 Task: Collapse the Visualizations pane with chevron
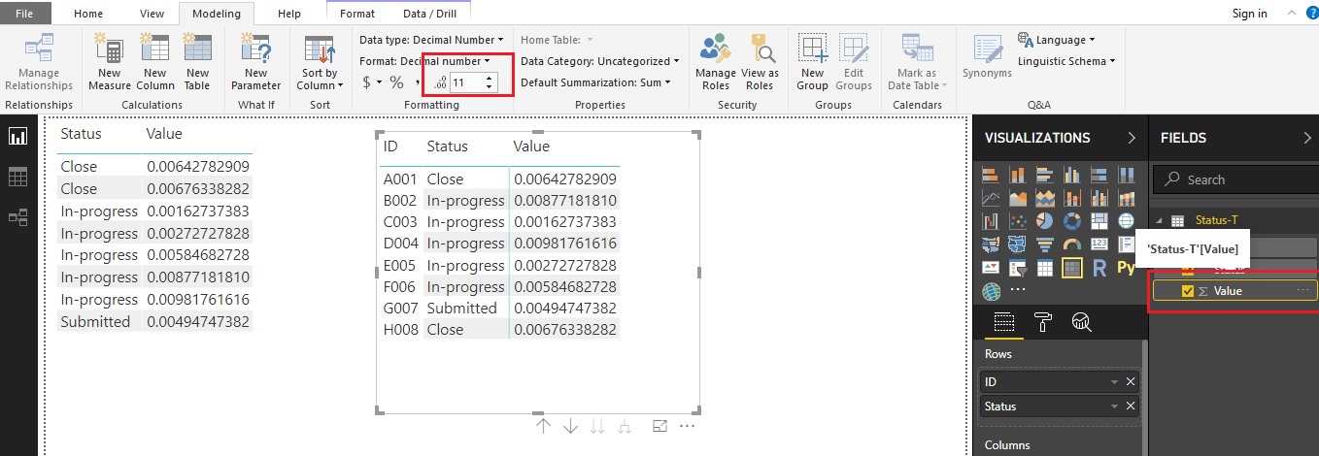(x=1131, y=138)
